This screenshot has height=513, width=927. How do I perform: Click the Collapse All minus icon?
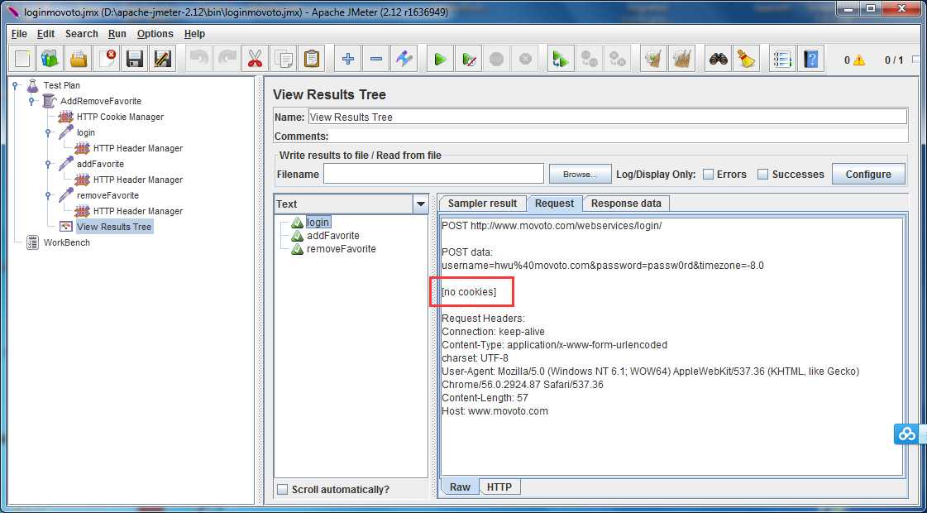(376, 59)
